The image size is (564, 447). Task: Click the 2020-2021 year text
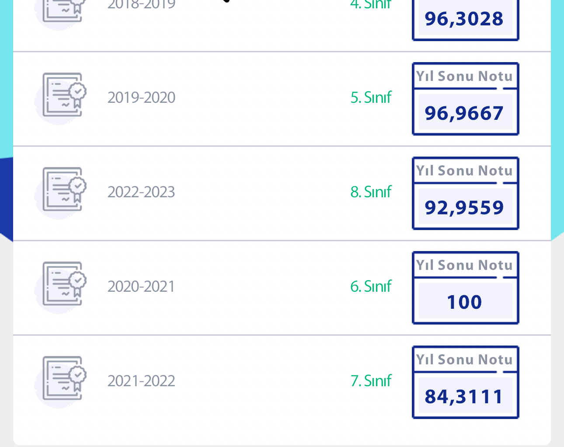[x=141, y=286]
